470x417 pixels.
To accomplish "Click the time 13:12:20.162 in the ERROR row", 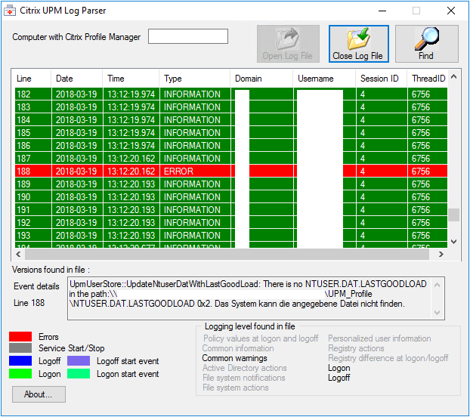I will pos(131,171).
